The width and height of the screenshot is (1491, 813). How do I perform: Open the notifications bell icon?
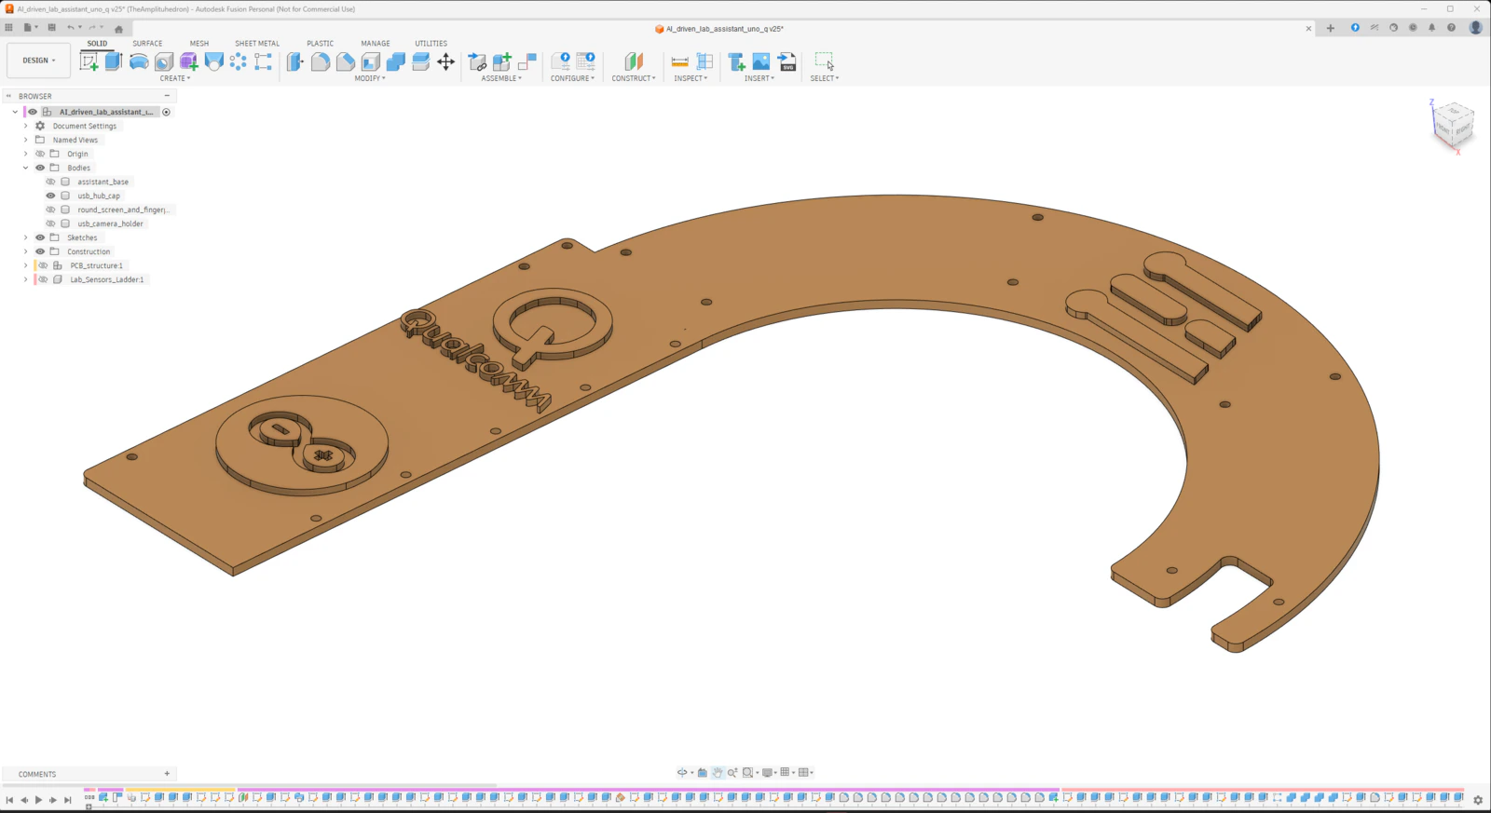coord(1432,28)
